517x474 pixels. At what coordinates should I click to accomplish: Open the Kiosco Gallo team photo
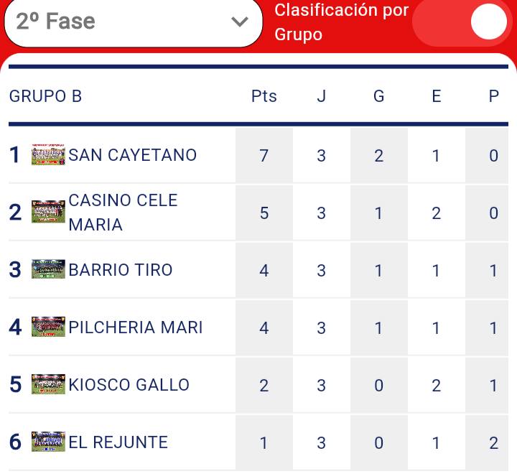point(48,384)
